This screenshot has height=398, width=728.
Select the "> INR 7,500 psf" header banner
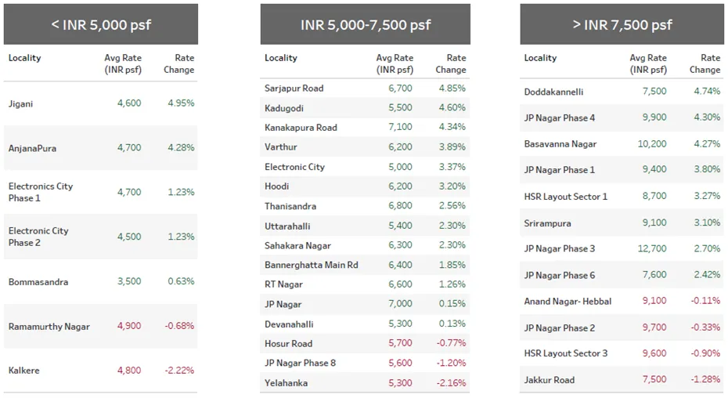pyautogui.click(x=622, y=24)
